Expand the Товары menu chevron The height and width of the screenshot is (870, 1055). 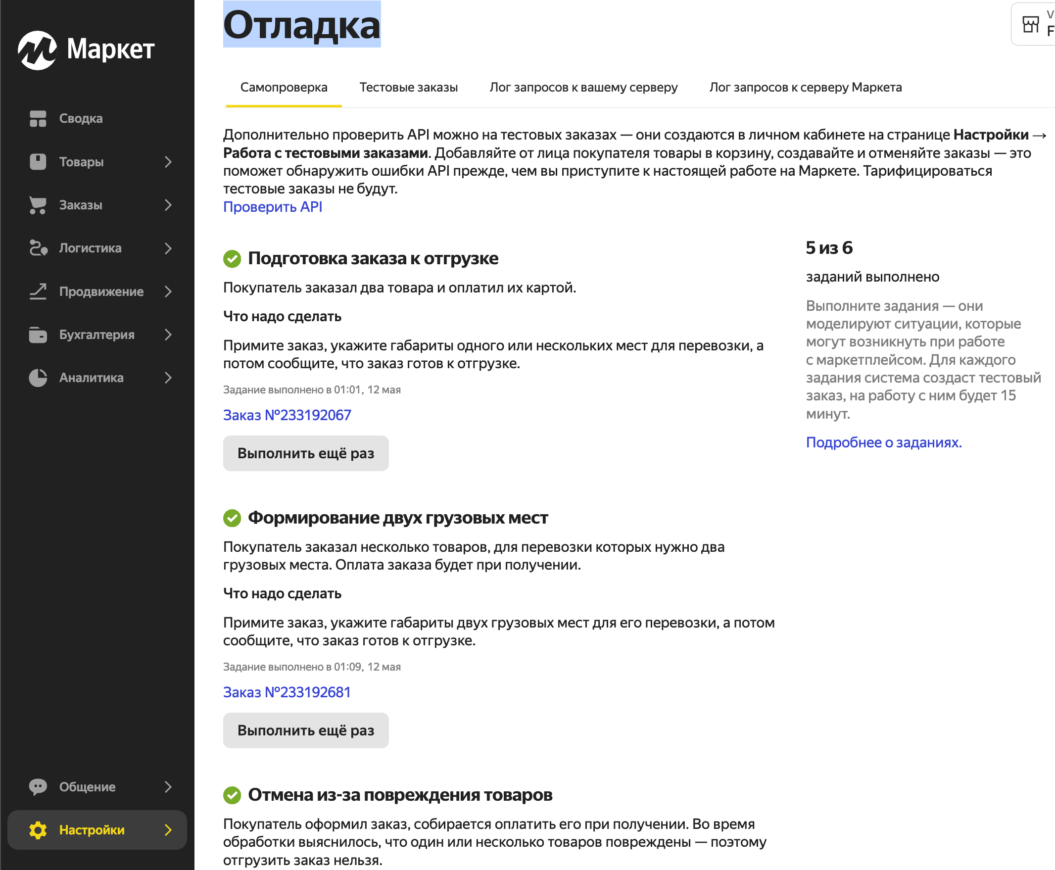[x=168, y=162]
